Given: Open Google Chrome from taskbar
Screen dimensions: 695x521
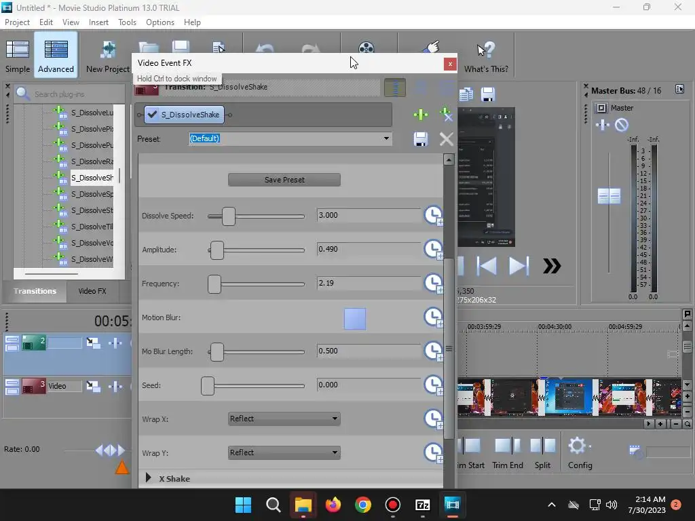Looking at the screenshot, I should pyautogui.click(x=362, y=505).
